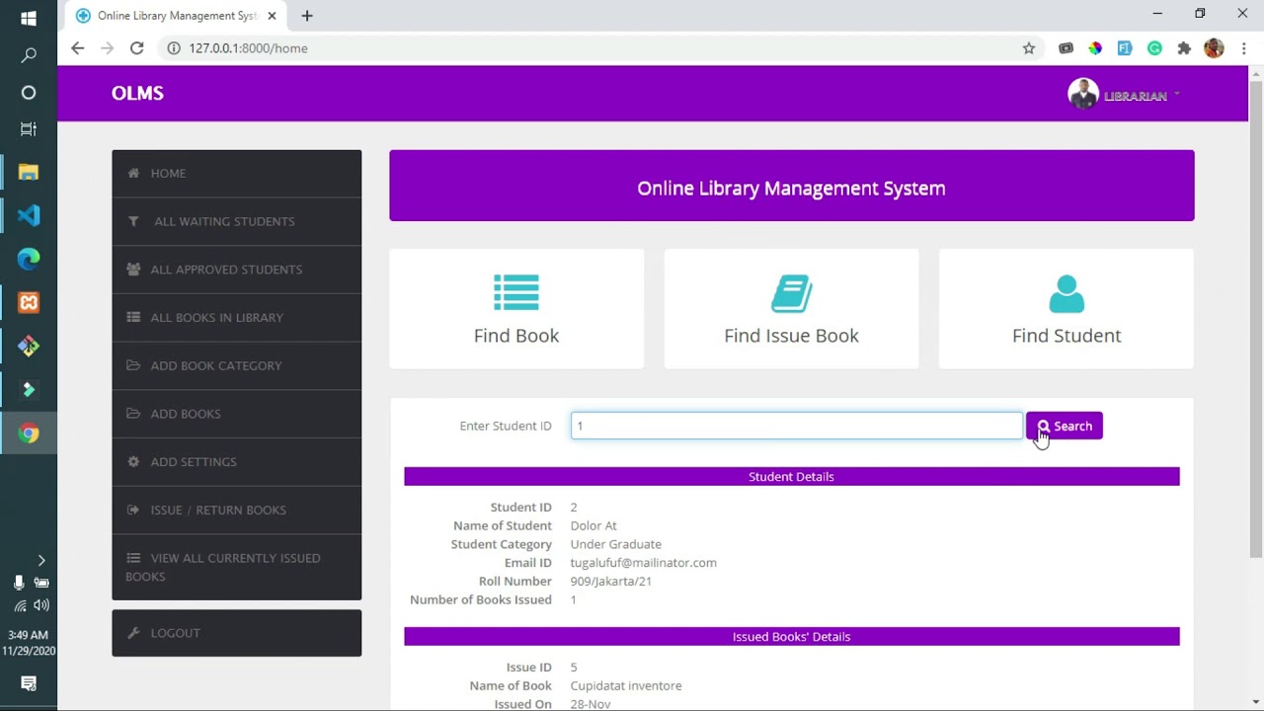1264x711 pixels.
Task: View site information icon in address bar
Action: 174,47
